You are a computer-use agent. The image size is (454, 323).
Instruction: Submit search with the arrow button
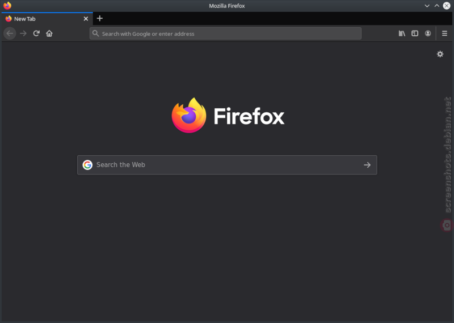pos(367,165)
